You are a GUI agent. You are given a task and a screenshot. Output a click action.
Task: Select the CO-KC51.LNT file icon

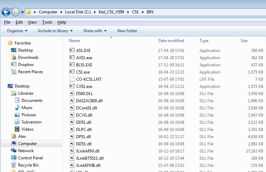(72, 79)
